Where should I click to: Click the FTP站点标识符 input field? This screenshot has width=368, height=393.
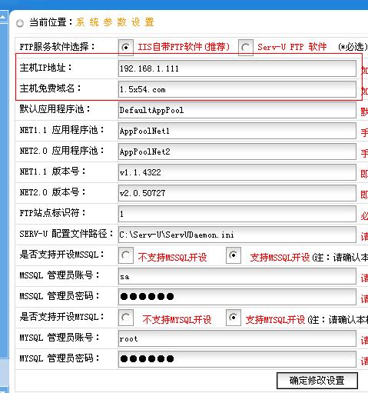pyautogui.click(x=237, y=214)
